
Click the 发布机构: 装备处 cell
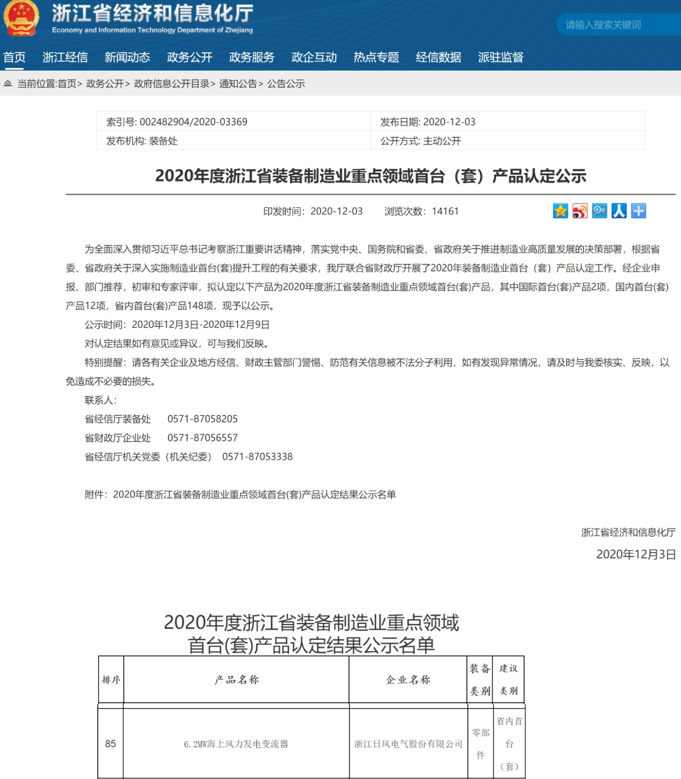coord(234,141)
